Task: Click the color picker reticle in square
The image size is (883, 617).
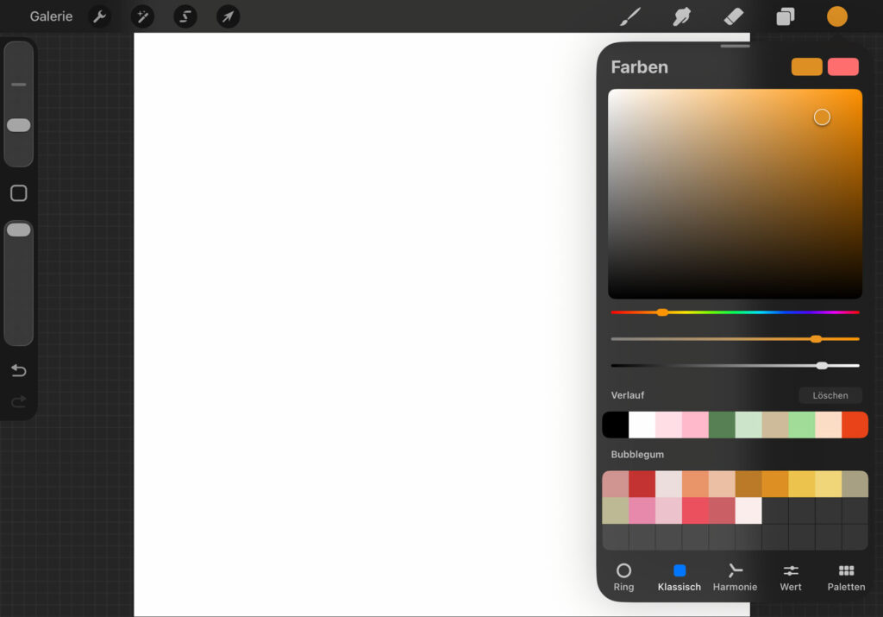Action: pyautogui.click(x=822, y=117)
